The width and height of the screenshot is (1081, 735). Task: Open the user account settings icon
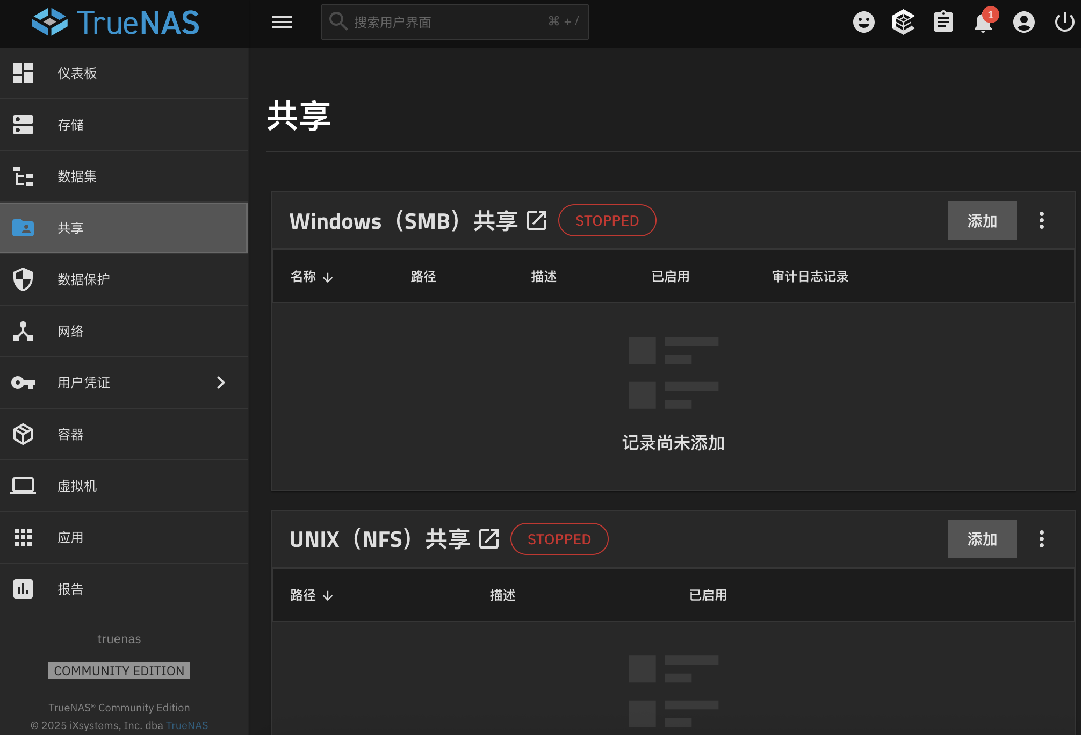(1024, 22)
